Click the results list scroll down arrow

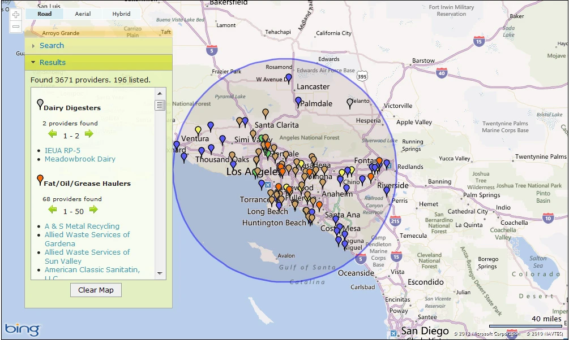tap(160, 273)
